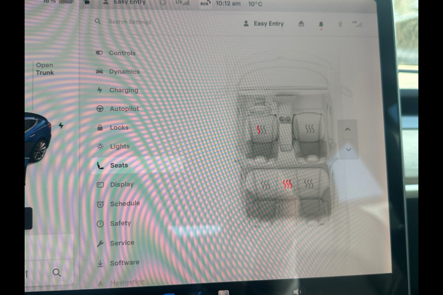Select the Charging lightning bolt icon
443x295 pixels.
pos(100,90)
